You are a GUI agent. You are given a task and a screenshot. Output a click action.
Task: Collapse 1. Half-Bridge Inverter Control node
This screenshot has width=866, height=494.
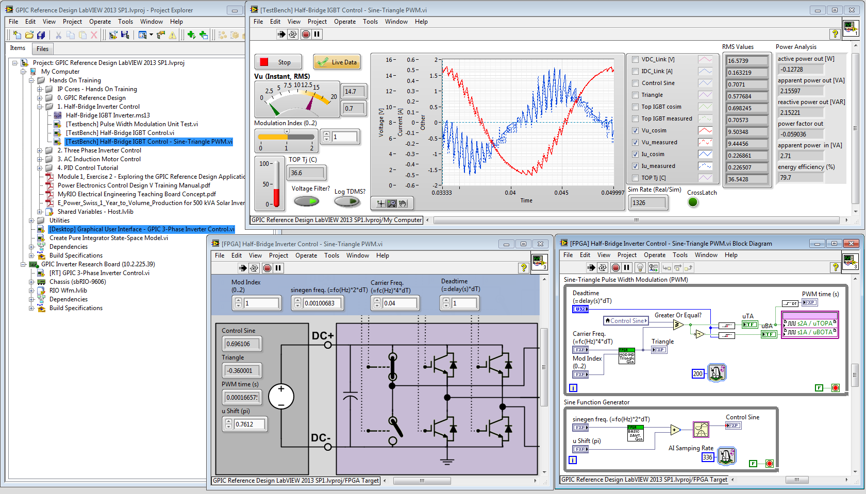[40, 107]
